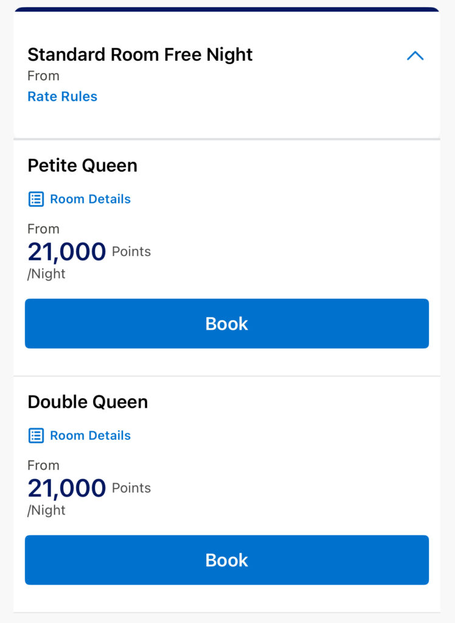Click the 21,000 price for Double Queen
455x623 pixels.
point(67,488)
